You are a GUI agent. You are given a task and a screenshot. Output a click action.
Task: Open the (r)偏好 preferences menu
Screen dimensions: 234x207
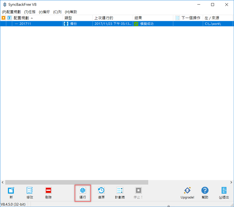point(44,12)
